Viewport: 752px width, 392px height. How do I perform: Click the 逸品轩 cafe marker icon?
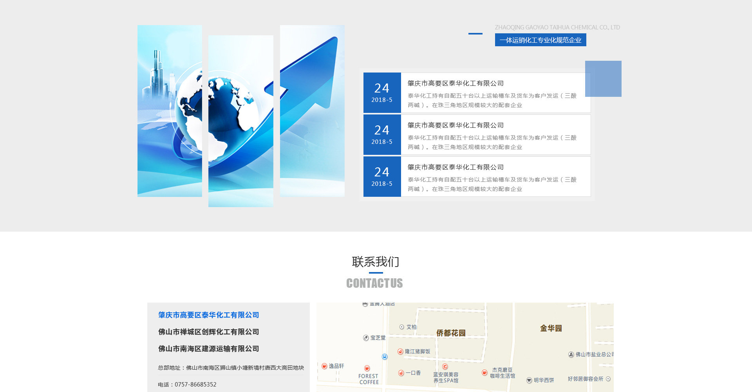[324, 366]
